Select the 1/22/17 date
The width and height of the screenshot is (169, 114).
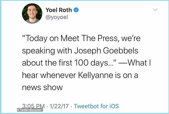pos(59,106)
